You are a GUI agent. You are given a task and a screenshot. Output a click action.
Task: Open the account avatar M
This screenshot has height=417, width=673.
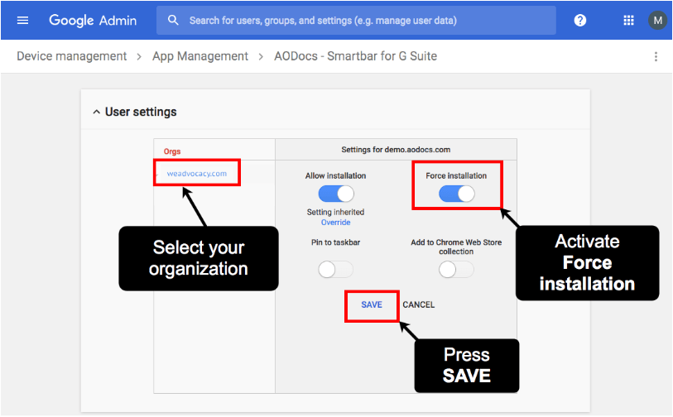[657, 20]
